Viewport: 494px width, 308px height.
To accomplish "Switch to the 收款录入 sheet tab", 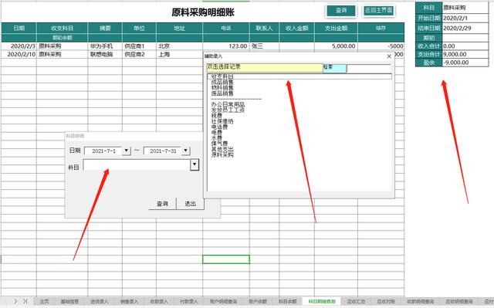I will click(x=159, y=301).
